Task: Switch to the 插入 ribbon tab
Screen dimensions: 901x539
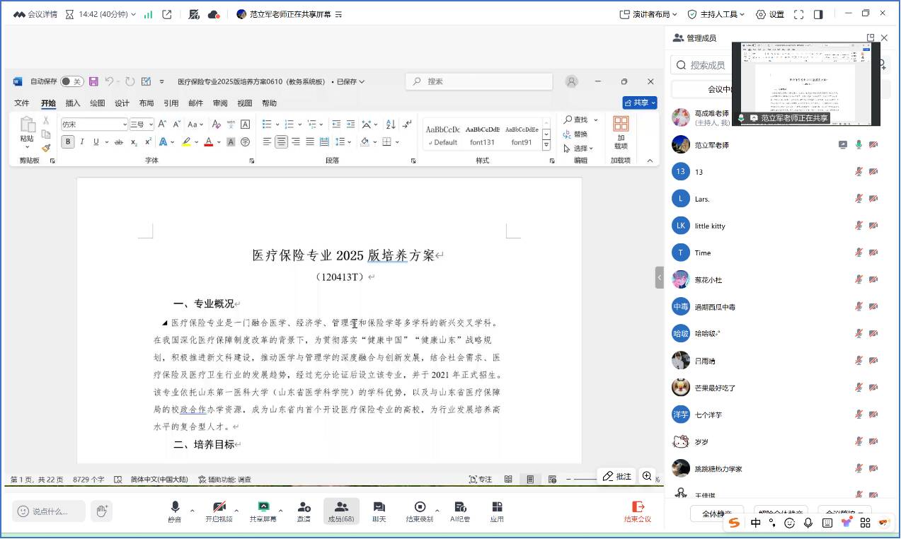Action: 73,103
